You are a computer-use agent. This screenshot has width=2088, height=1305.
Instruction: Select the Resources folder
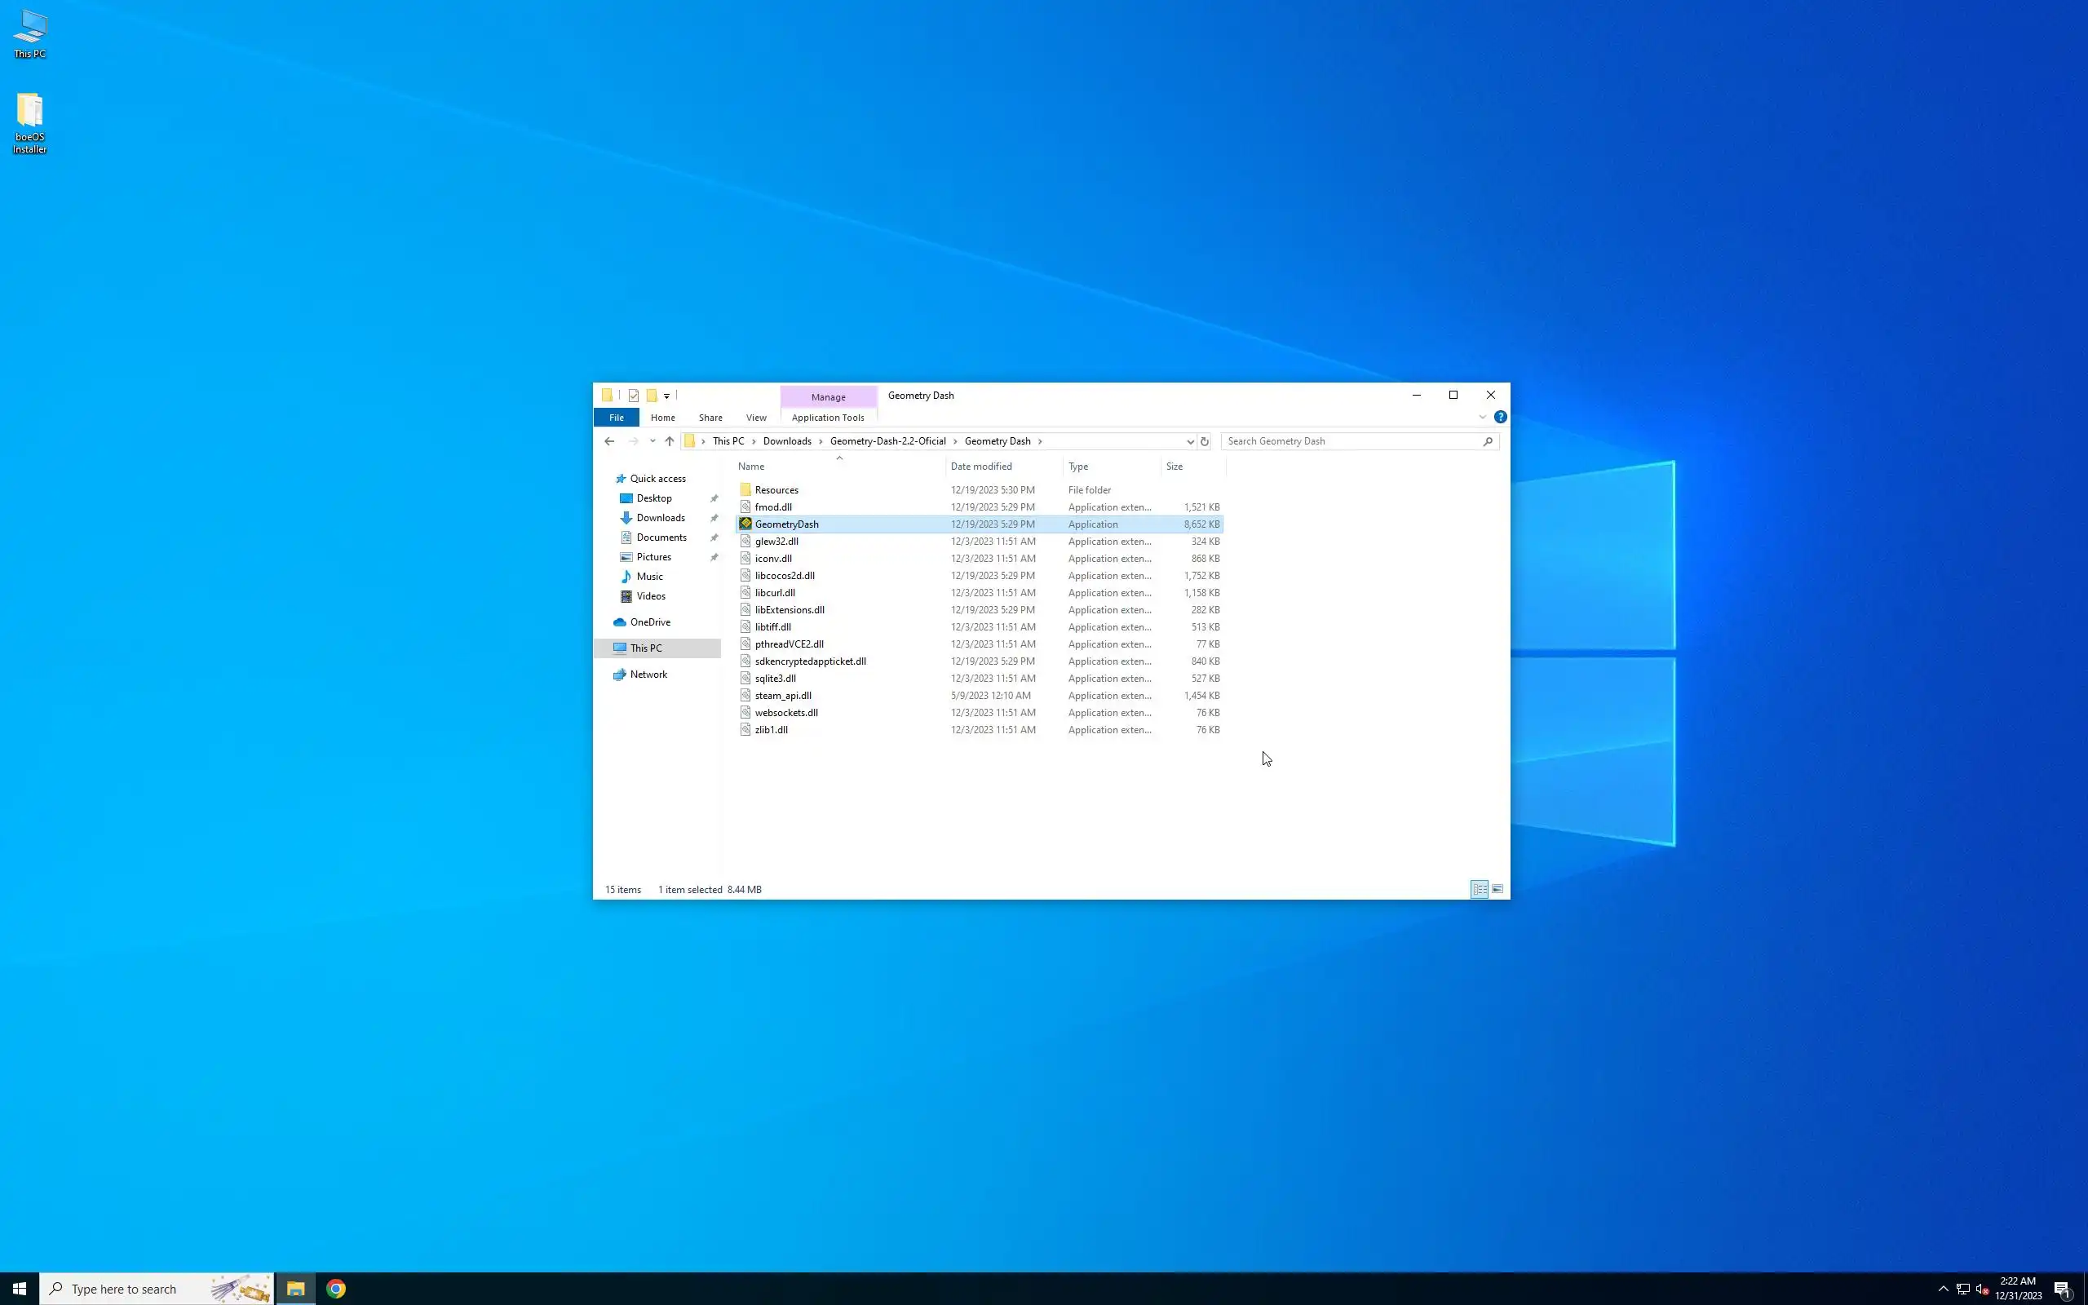click(776, 489)
